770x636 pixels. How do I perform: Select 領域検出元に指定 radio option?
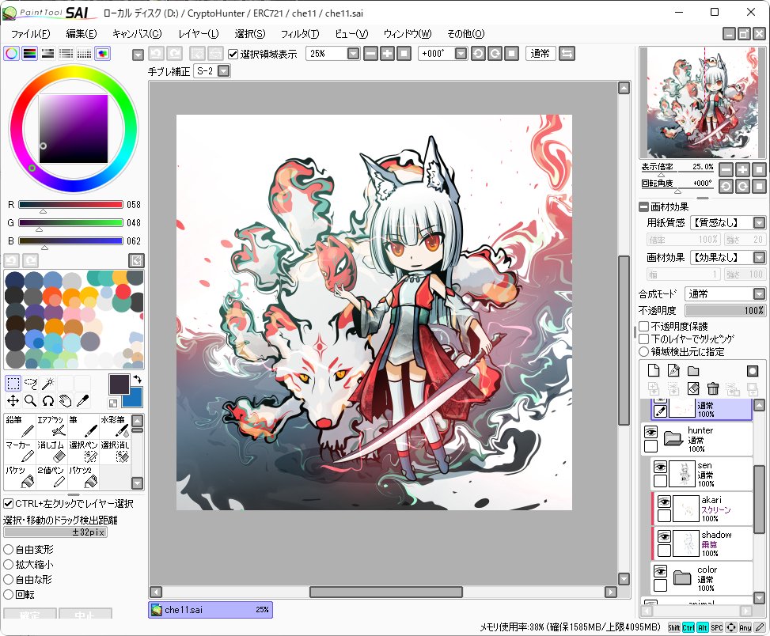point(644,352)
